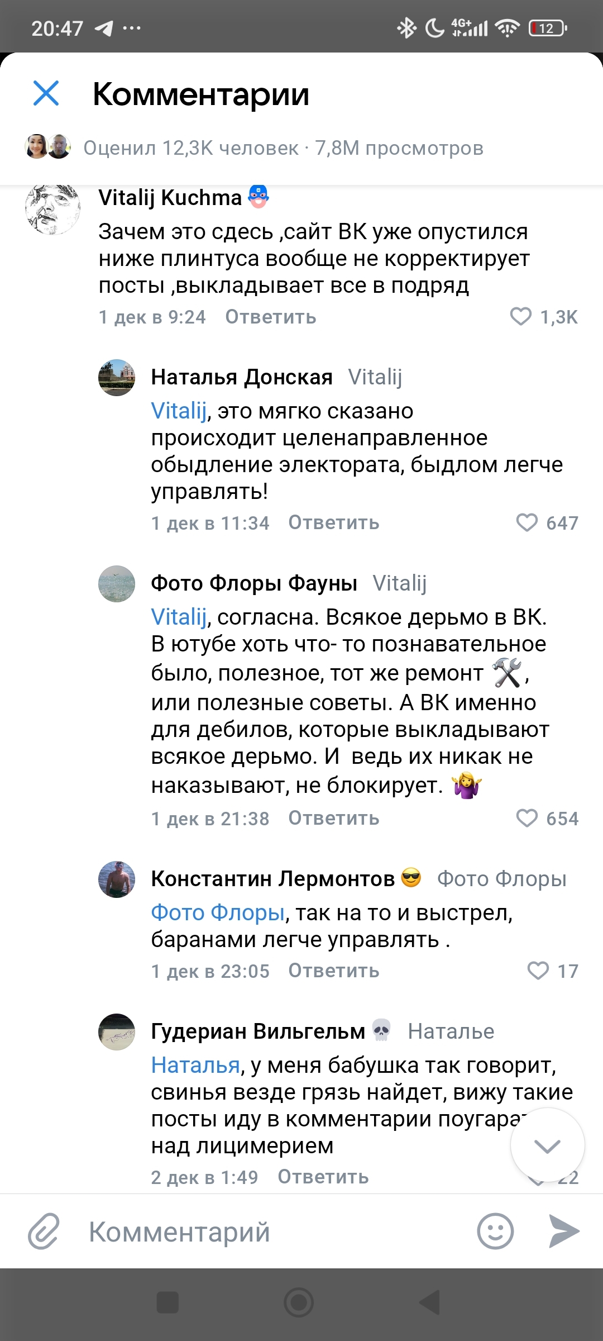Open the emoji smiley picker
This screenshot has width=603, height=1341.
pyautogui.click(x=495, y=1231)
